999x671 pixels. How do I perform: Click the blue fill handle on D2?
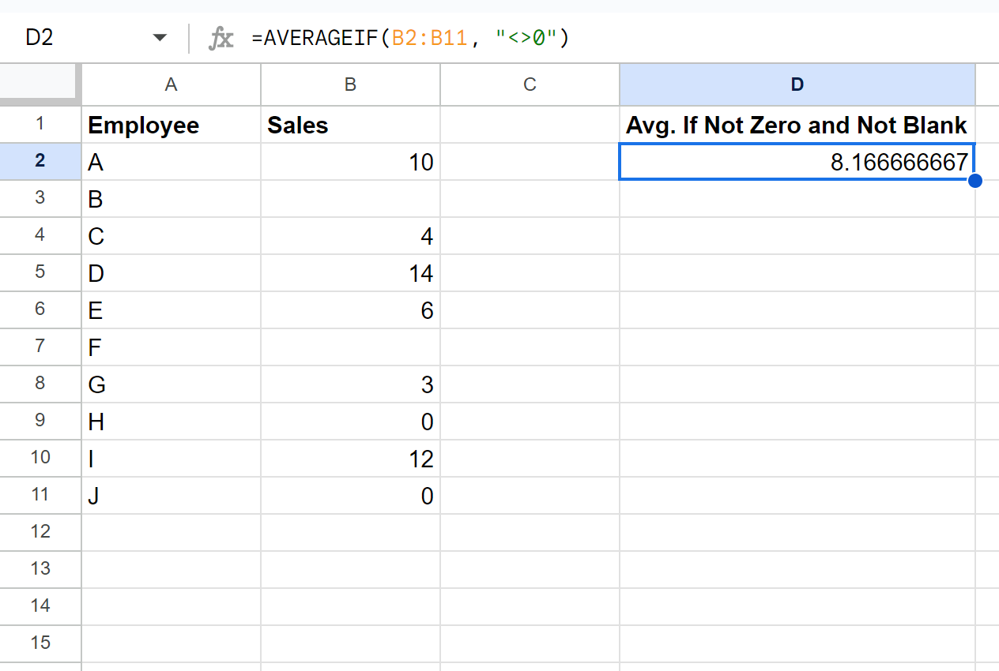point(975,181)
